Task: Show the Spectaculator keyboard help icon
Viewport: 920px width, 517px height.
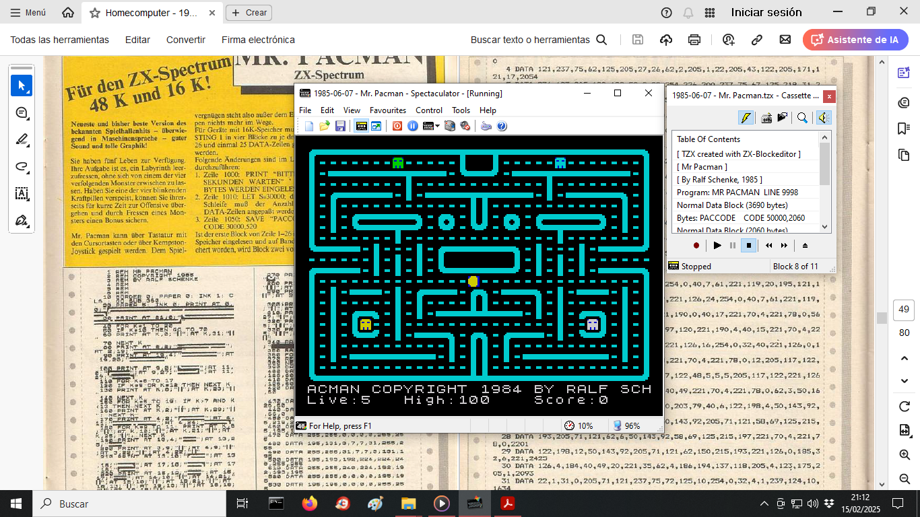Action: click(x=486, y=126)
